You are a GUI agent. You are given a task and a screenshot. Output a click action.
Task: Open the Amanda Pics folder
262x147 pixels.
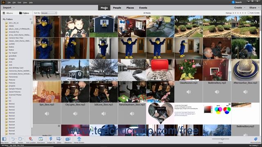point(14,32)
